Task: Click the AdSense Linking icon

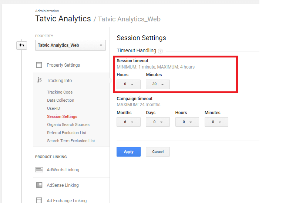Action: 39,185
